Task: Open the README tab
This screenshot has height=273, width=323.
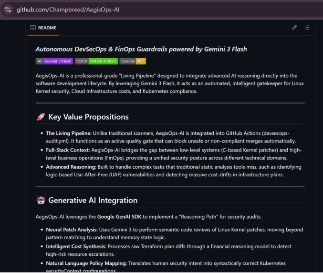Action: 43,28
